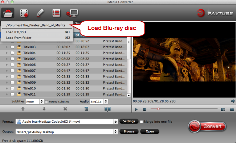The width and height of the screenshot is (236, 143).
Task: Open the Edit pencil tool
Action: pos(40,13)
